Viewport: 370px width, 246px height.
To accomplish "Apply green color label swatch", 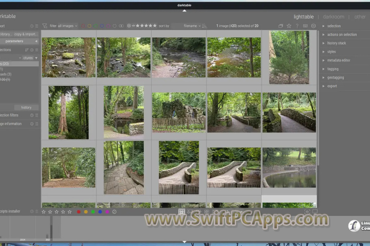I will (93, 212).
